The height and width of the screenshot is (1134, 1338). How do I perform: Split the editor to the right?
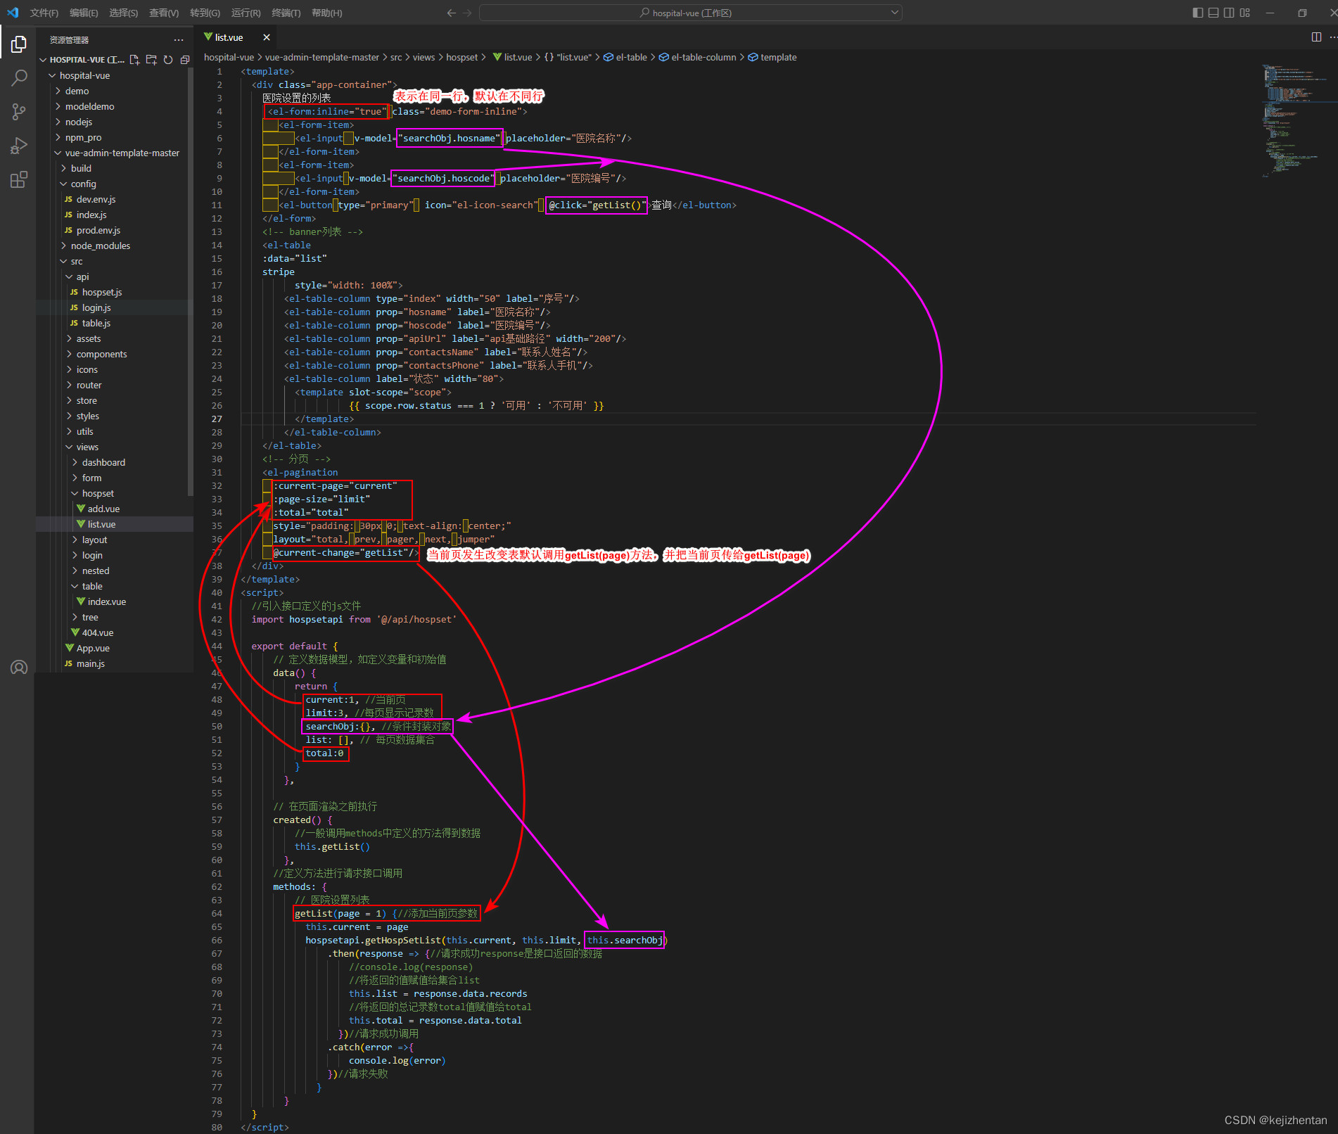(x=1316, y=37)
